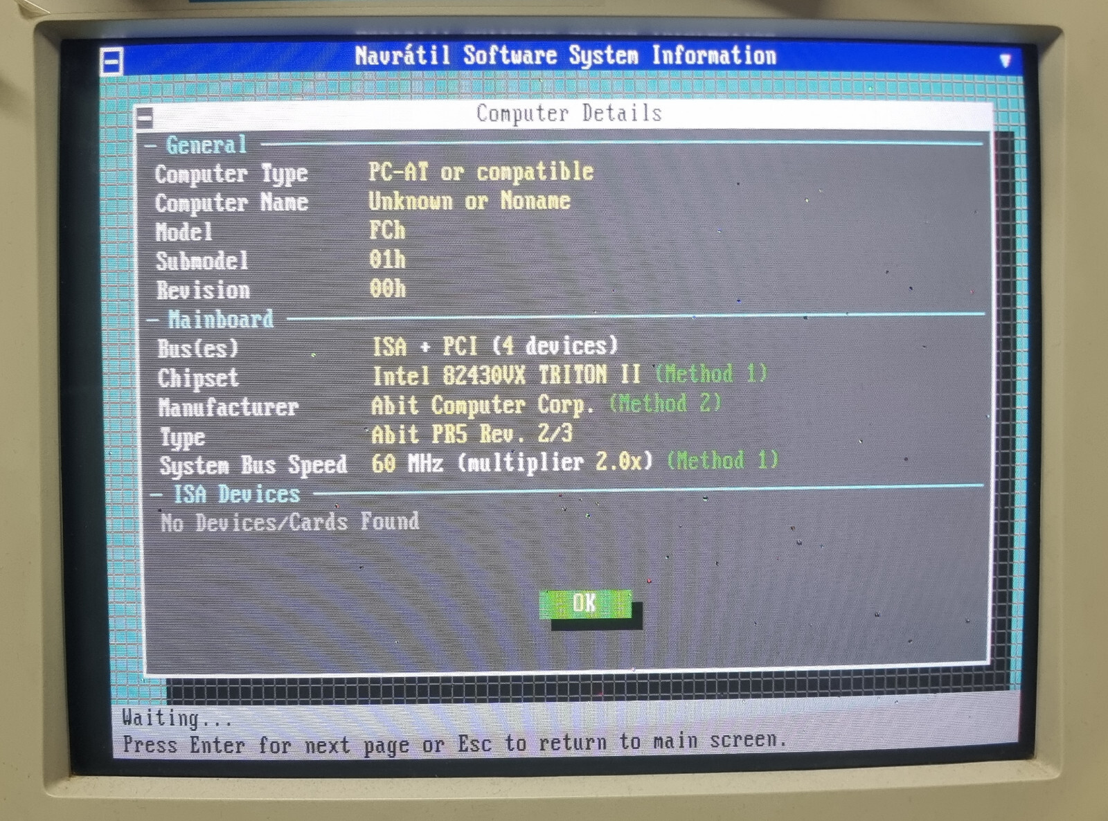The height and width of the screenshot is (821, 1108).
Task: Click the 'System Bus Speed' label
Action: (x=253, y=466)
